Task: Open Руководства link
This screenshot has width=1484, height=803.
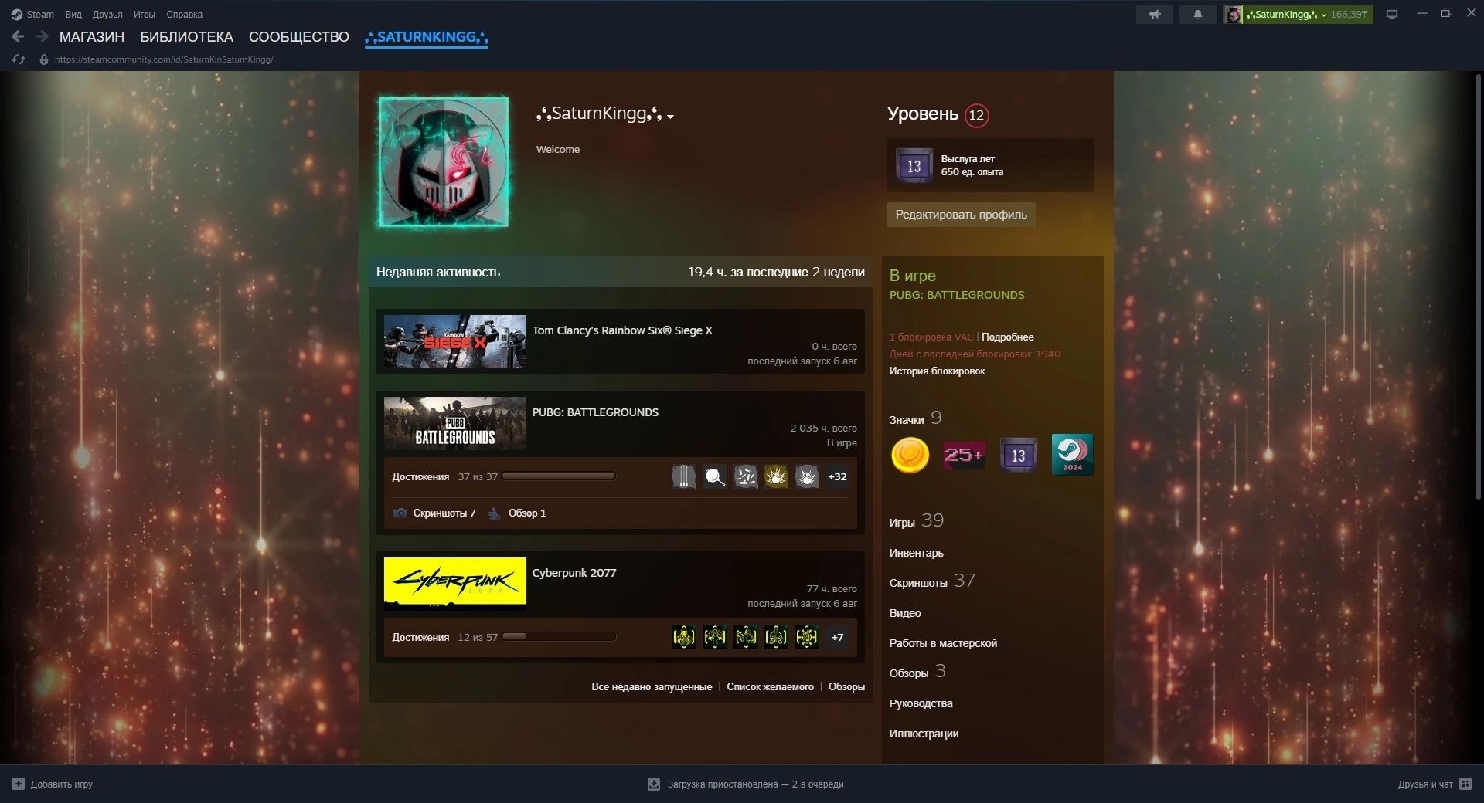Action: pyautogui.click(x=921, y=704)
